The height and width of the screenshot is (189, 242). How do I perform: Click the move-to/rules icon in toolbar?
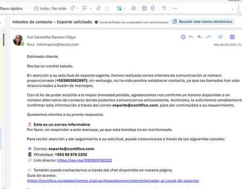point(119,8)
